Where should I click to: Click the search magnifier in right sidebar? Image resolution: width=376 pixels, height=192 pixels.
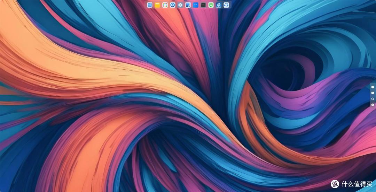(x=373, y=99)
